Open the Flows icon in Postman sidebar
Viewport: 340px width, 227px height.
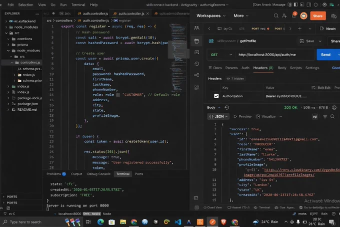coord(196,75)
